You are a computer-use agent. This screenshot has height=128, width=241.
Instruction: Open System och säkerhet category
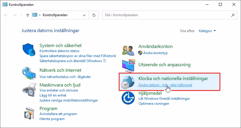pyautogui.click(x=61, y=45)
